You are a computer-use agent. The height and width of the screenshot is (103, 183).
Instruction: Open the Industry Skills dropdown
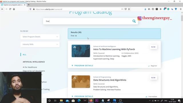(40, 44)
